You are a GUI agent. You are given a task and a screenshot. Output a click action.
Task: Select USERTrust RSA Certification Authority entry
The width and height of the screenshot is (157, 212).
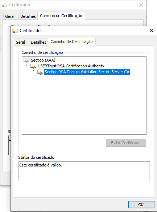click(x=71, y=66)
